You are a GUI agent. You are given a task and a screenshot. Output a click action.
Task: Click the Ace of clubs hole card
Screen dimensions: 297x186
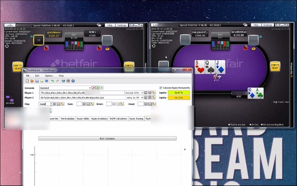pos(259,93)
